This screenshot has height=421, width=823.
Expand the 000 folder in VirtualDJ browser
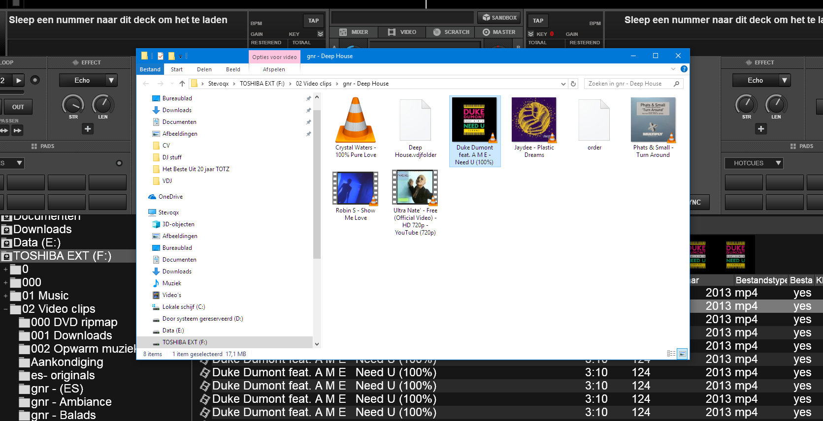point(6,282)
